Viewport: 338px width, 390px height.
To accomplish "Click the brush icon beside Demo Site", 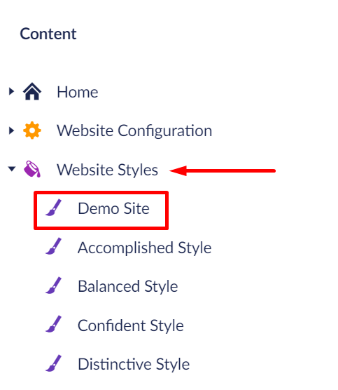I will pos(53,208).
